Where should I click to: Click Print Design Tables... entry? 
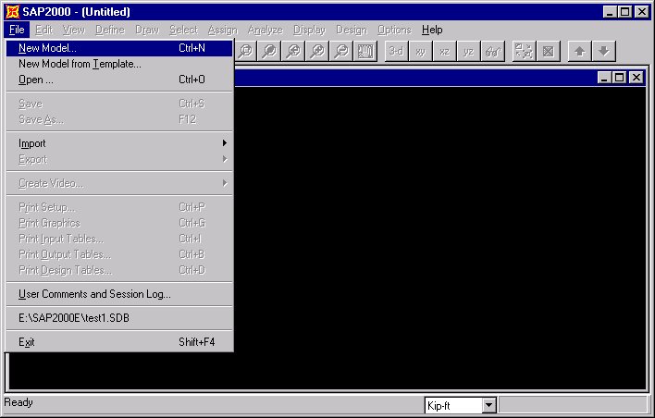coord(119,270)
